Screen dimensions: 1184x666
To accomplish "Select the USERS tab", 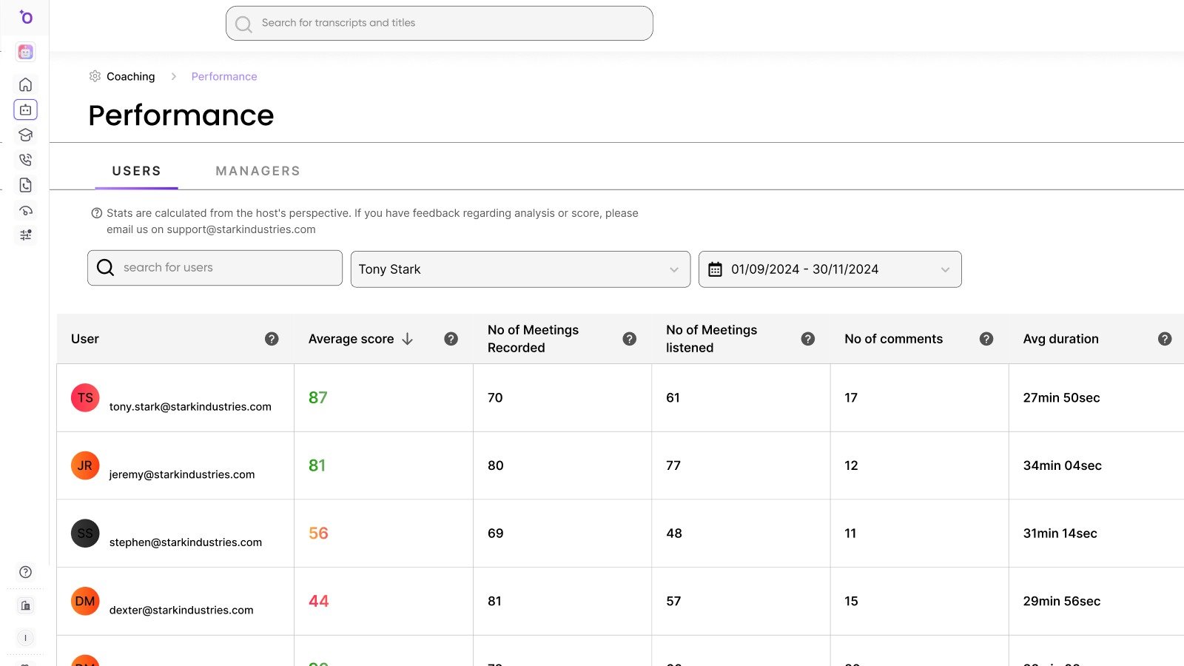I will pyautogui.click(x=136, y=171).
